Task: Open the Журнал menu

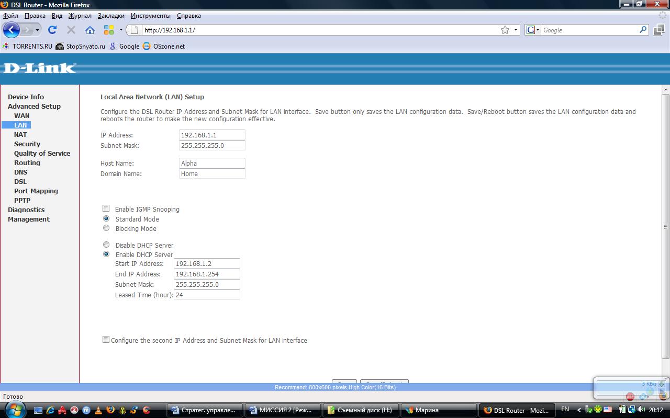Action: (x=80, y=16)
